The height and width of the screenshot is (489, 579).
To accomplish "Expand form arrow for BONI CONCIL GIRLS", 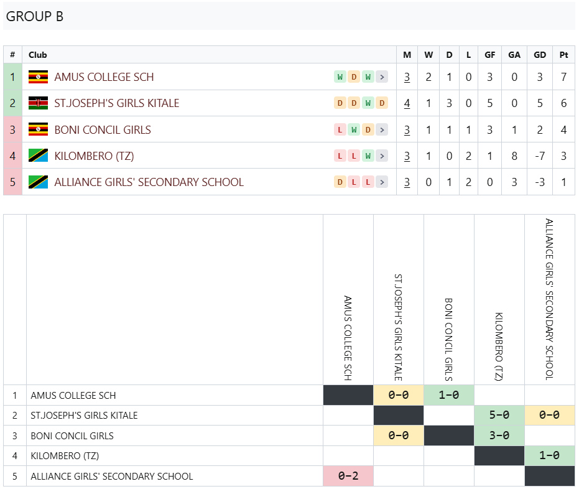I will coord(382,129).
